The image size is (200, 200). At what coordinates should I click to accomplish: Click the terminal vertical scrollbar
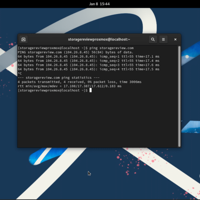coord(179,96)
